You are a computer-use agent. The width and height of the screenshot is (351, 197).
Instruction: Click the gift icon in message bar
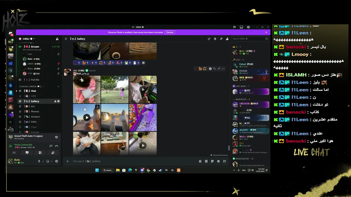coord(200,161)
